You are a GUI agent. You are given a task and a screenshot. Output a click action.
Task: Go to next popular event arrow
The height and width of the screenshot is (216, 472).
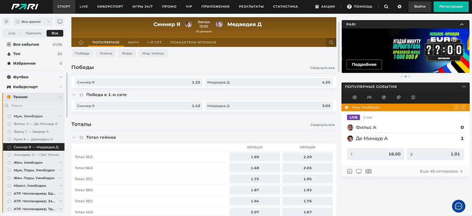click(x=463, y=107)
